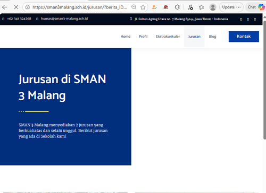Open the Ekstrakurikuler menu item
This screenshot has width=266, height=193.
pyautogui.click(x=168, y=37)
